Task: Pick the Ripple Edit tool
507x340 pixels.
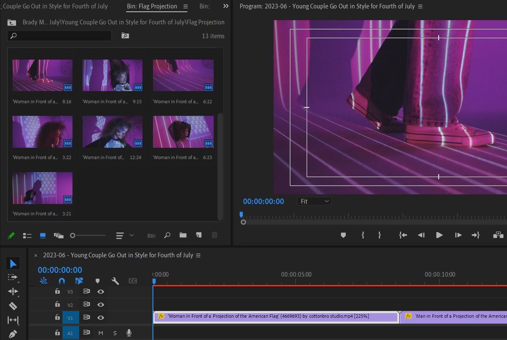Action: point(13,291)
